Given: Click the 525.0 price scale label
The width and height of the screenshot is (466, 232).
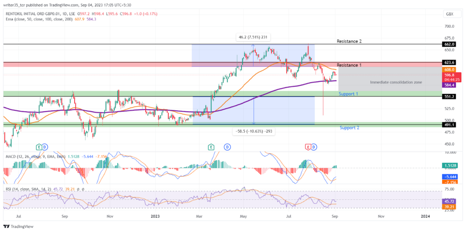Looking at the screenshot, I should coord(448,109).
